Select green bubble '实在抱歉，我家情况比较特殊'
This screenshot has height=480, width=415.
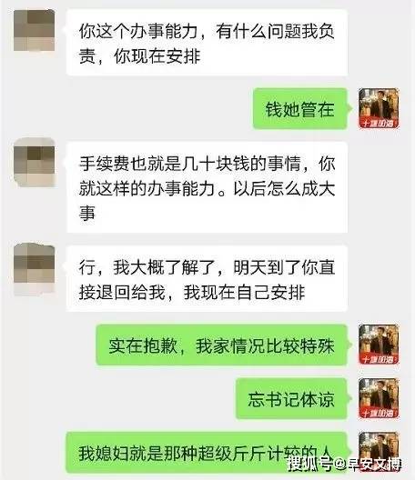pyautogui.click(x=221, y=345)
